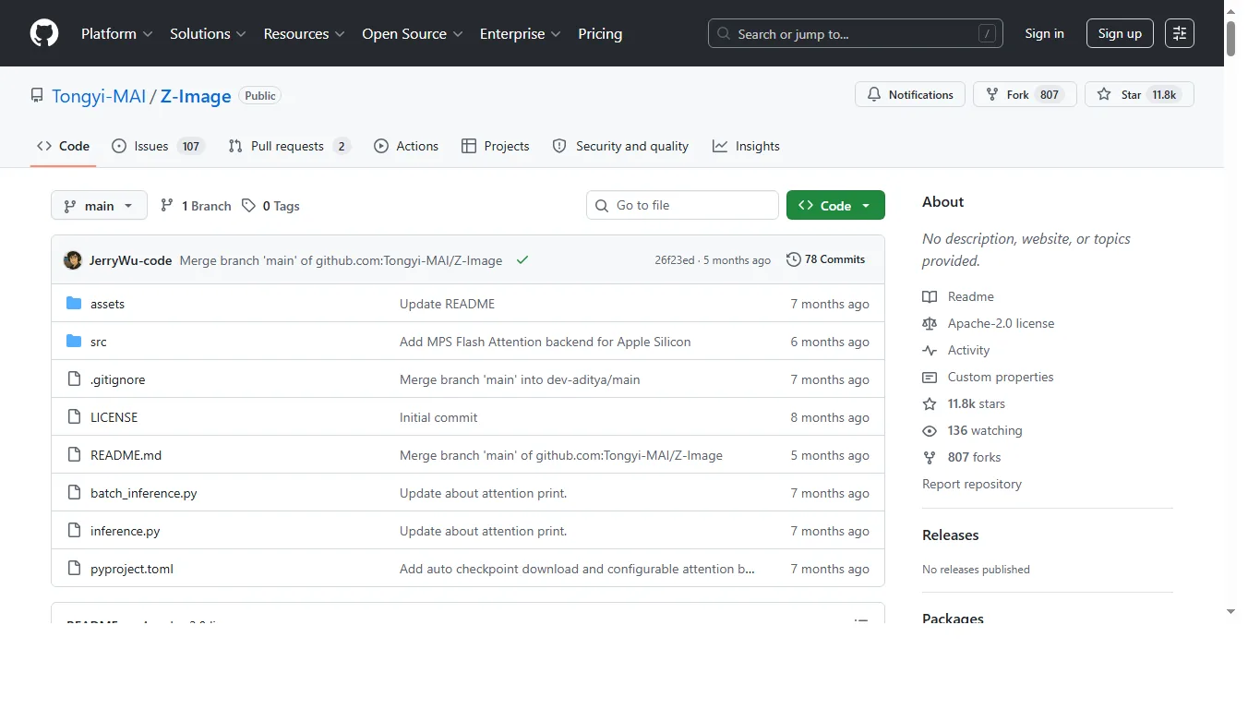Screen dimensions: 1260x709
Task: Open the Pricing page
Action: [600, 33]
